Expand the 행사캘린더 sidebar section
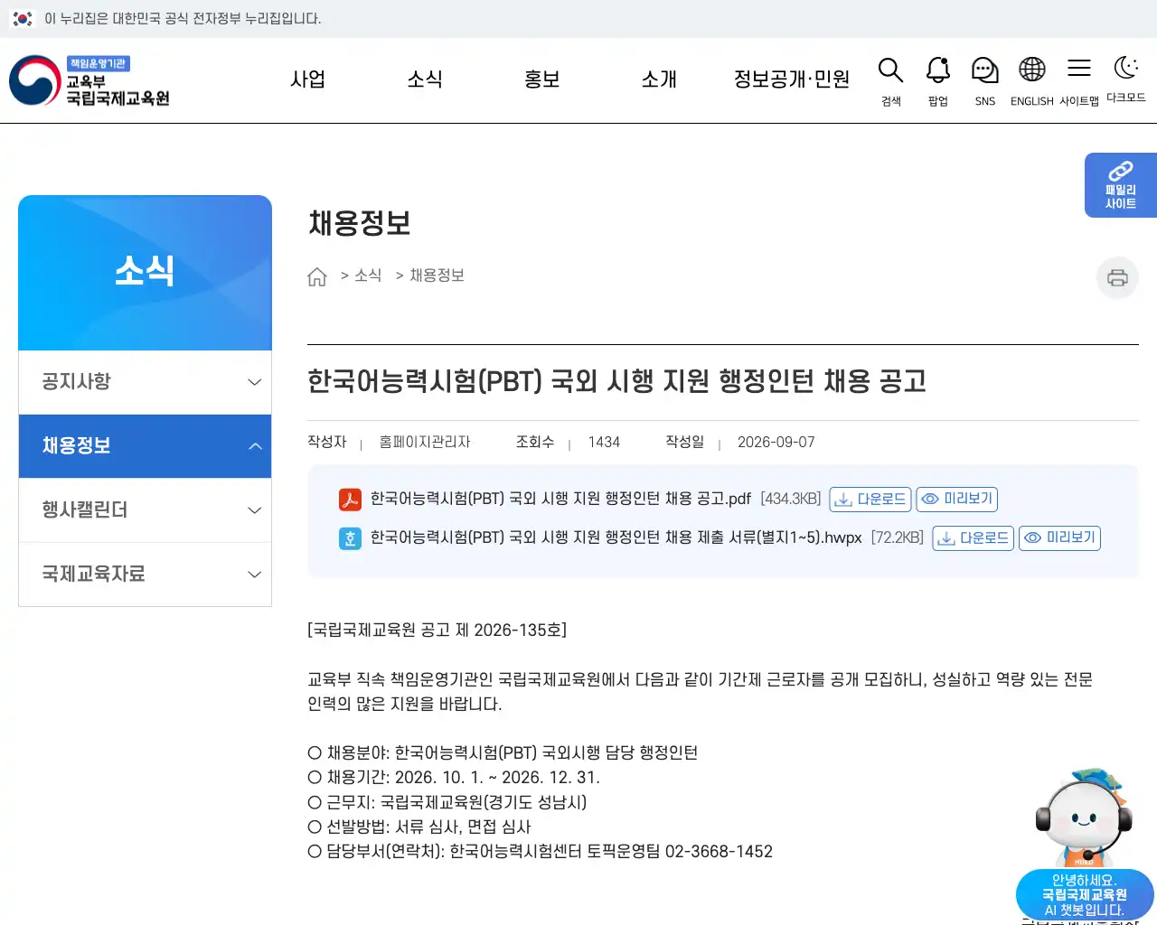Viewport: 1157px width, 925px height. point(145,510)
